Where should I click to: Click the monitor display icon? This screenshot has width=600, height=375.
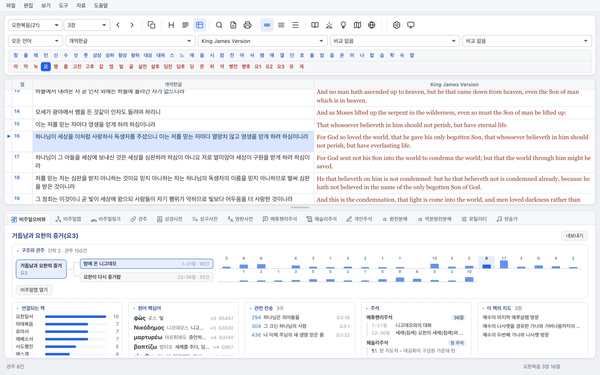point(411,25)
